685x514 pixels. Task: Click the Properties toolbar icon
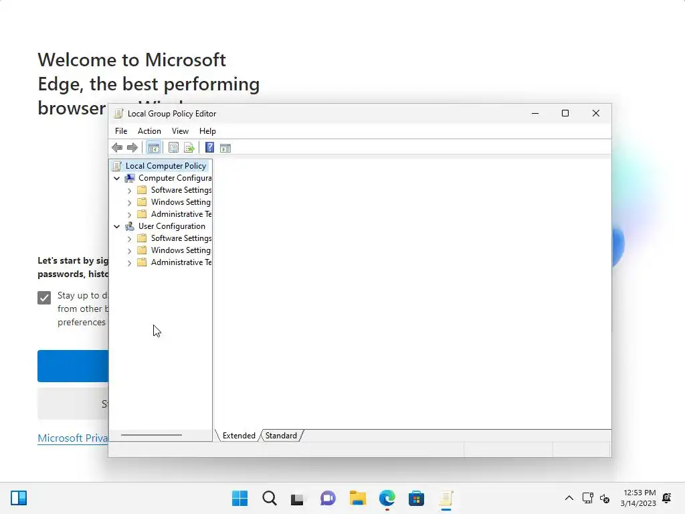173,148
